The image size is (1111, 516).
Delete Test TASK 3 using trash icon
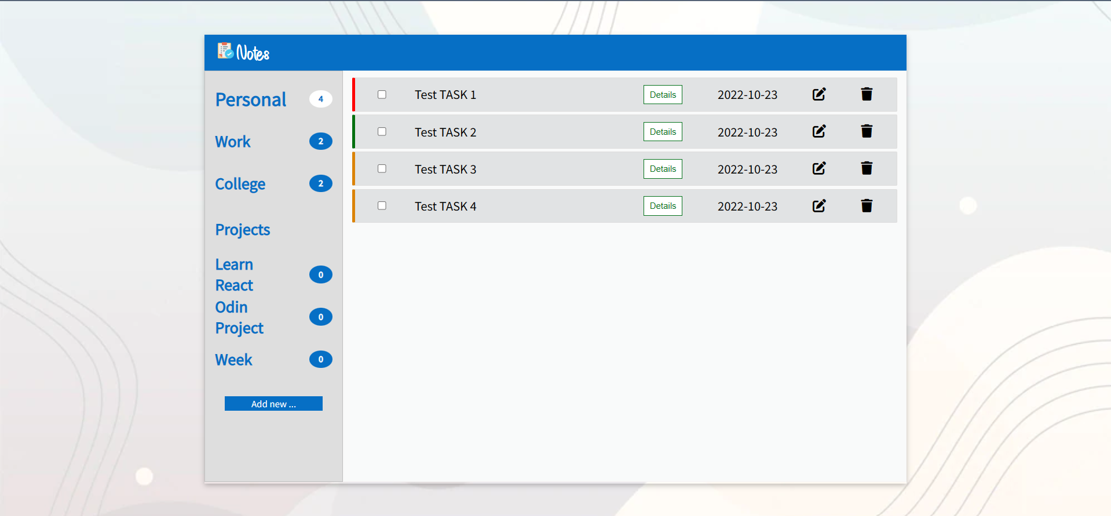click(x=867, y=168)
